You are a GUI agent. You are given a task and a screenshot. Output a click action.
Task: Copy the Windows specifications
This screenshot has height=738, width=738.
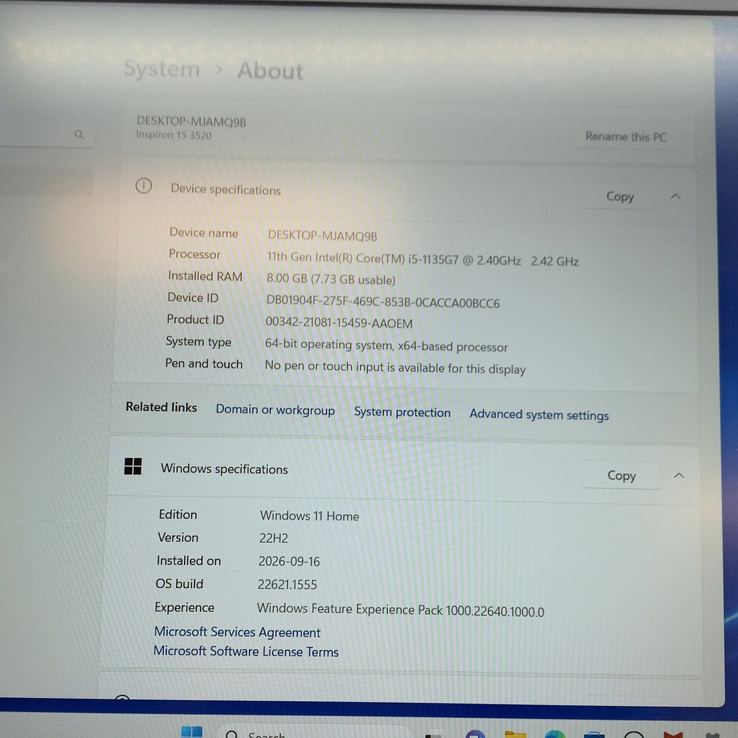pyautogui.click(x=621, y=475)
